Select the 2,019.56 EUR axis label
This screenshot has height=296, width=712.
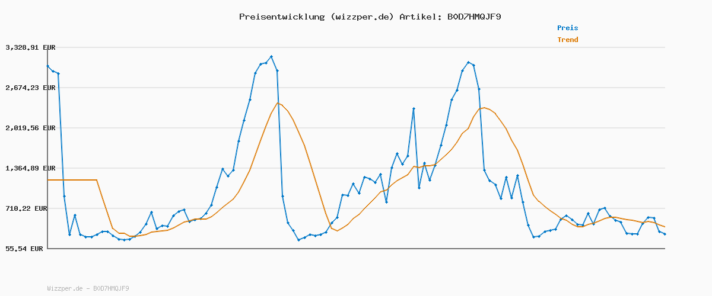pyautogui.click(x=30, y=128)
